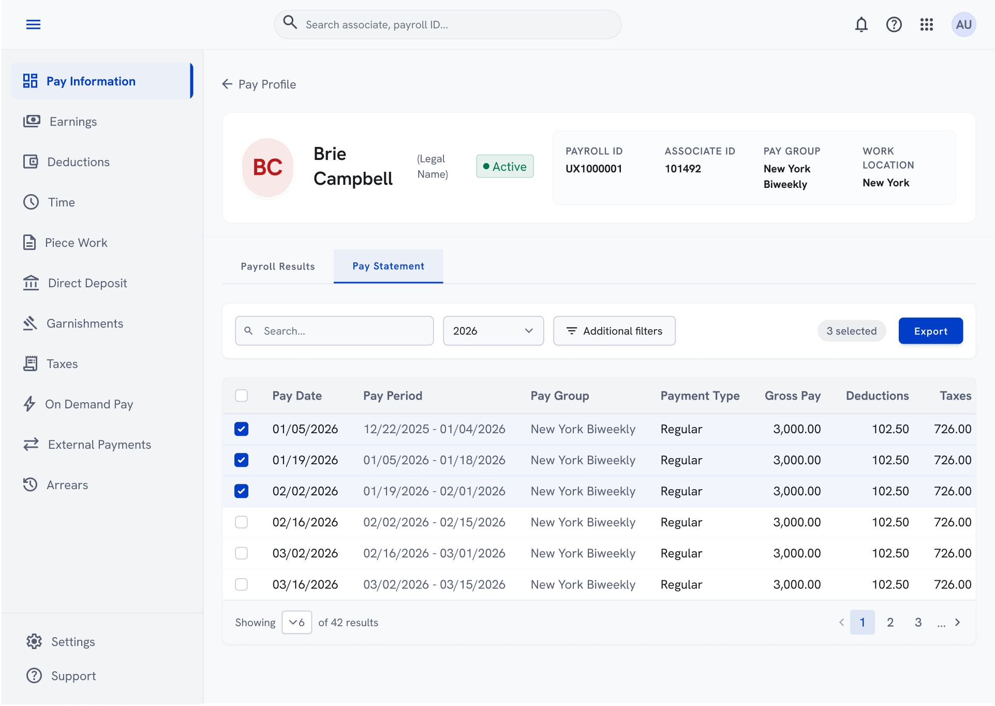Click the magnifier icon in top search bar
995x706 pixels.
click(290, 22)
